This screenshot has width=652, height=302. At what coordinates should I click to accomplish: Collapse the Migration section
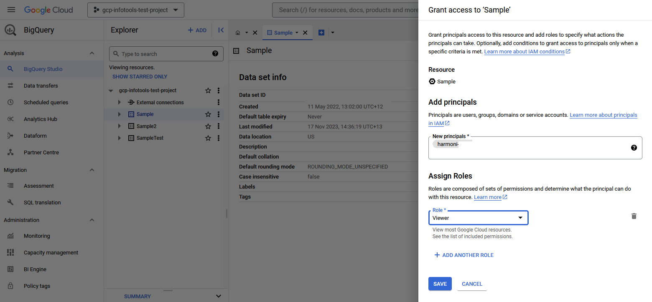pyautogui.click(x=92, y=170)
